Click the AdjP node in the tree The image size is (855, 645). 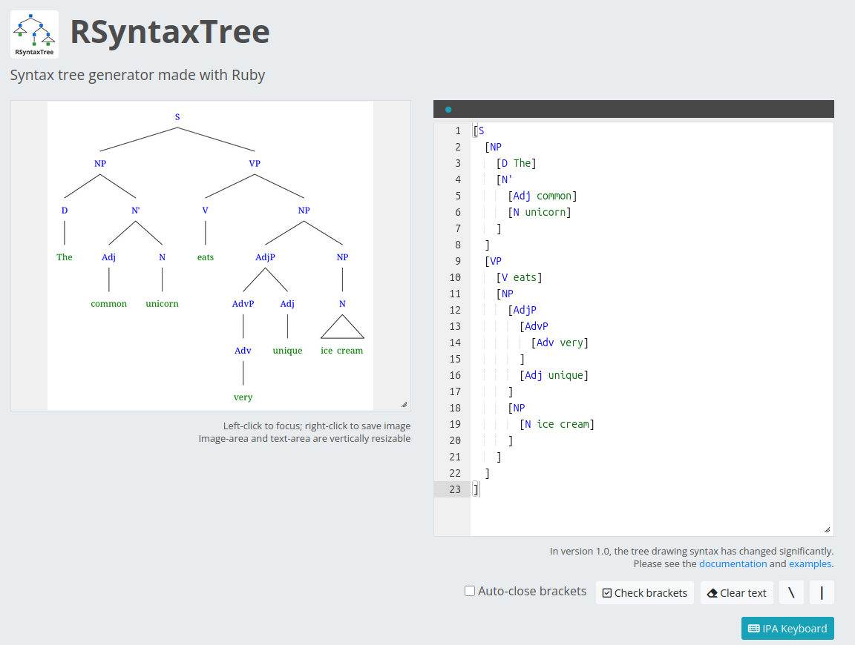[265, 257]
